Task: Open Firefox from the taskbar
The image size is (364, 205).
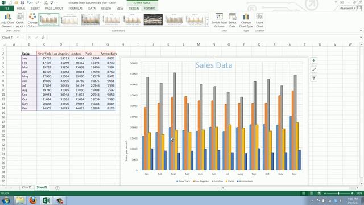Action: (33, 200)
